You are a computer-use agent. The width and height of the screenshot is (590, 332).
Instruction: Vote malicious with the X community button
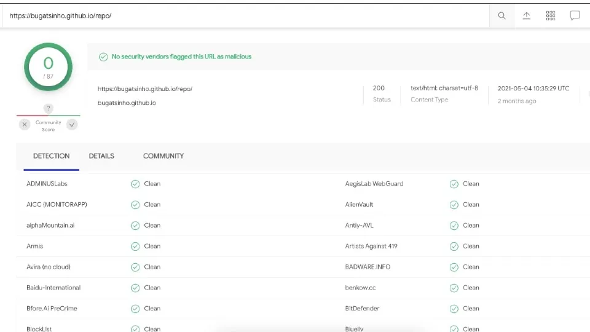[x=25, y=124]
